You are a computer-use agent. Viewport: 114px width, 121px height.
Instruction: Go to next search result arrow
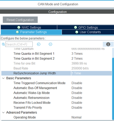tap(50, 44)
